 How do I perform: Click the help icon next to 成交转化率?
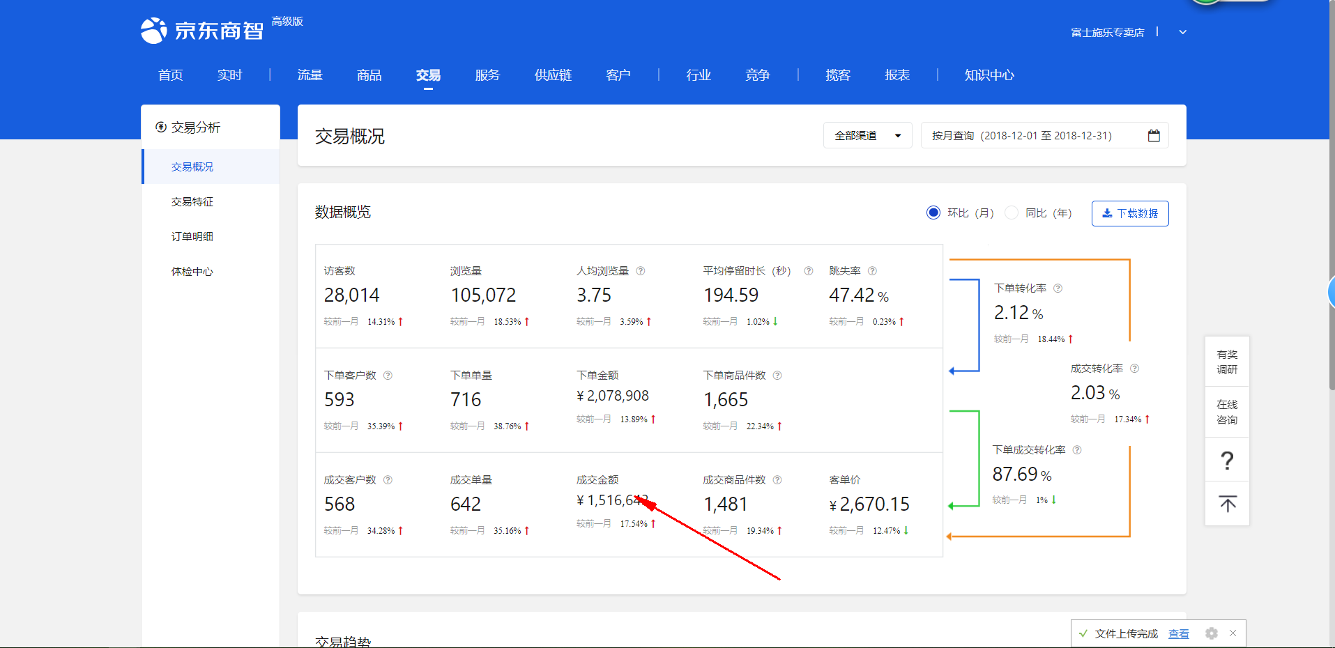tap(1134, 369)
